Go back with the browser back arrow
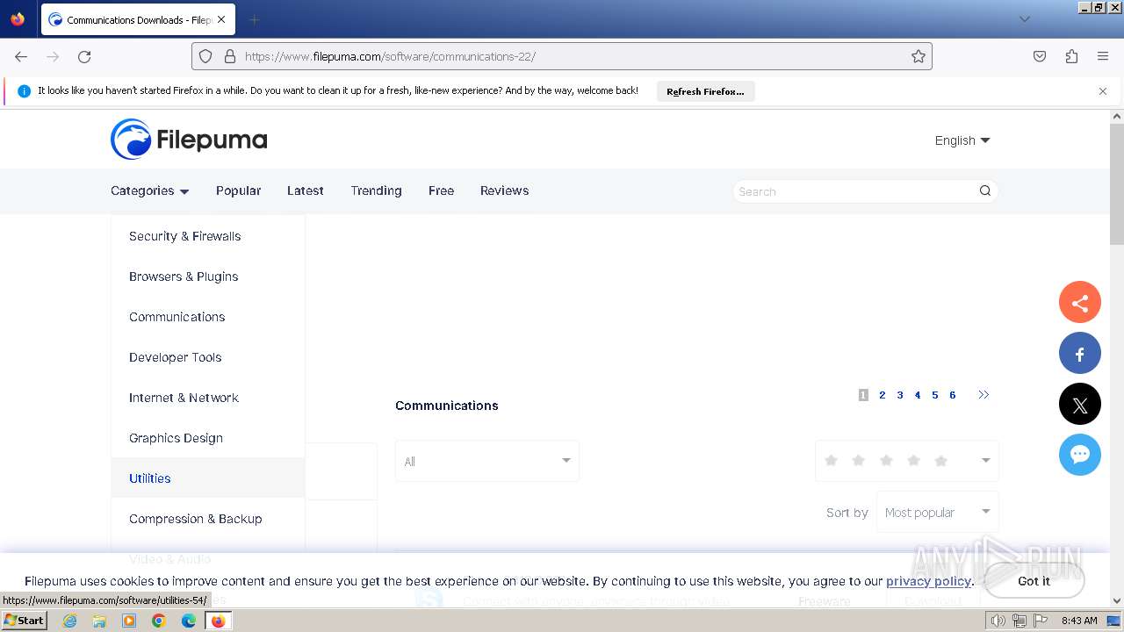This screenshot has width=1124, height=632. pyautogui.click(x=21, y=56)
